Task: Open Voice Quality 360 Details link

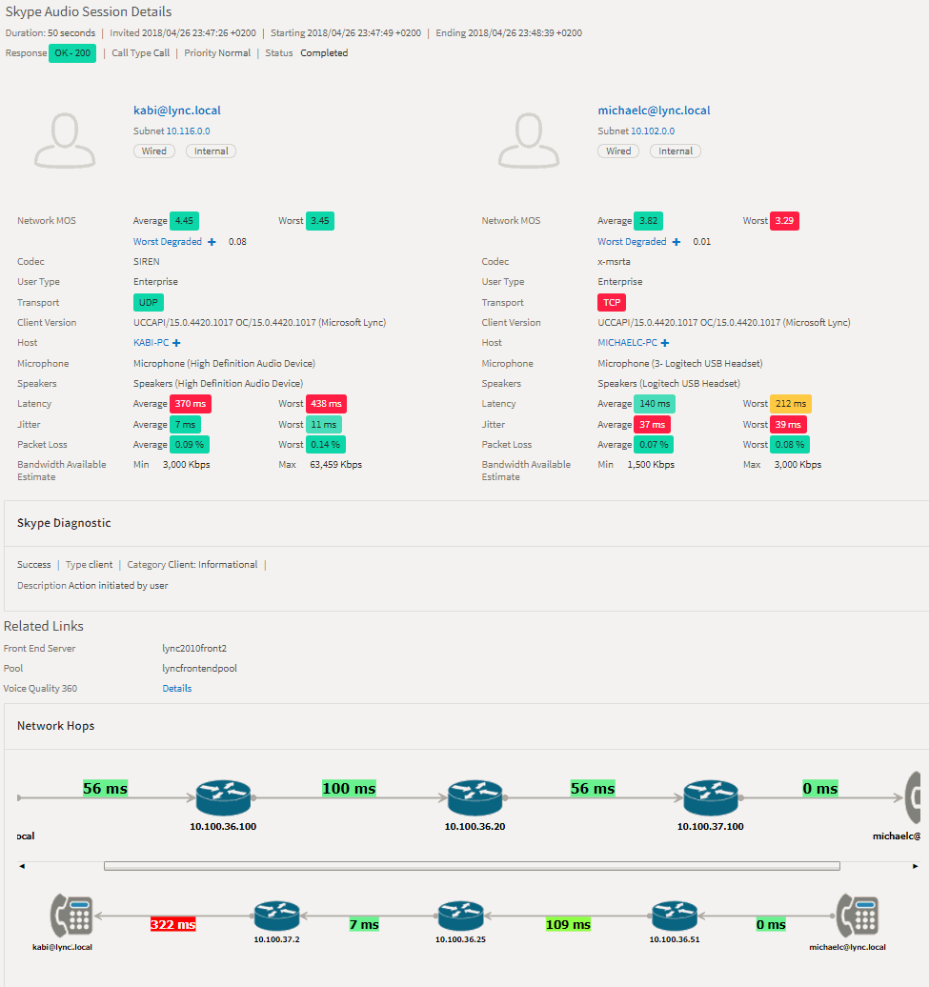Action: pyautogui.click(x=177, y=689)
